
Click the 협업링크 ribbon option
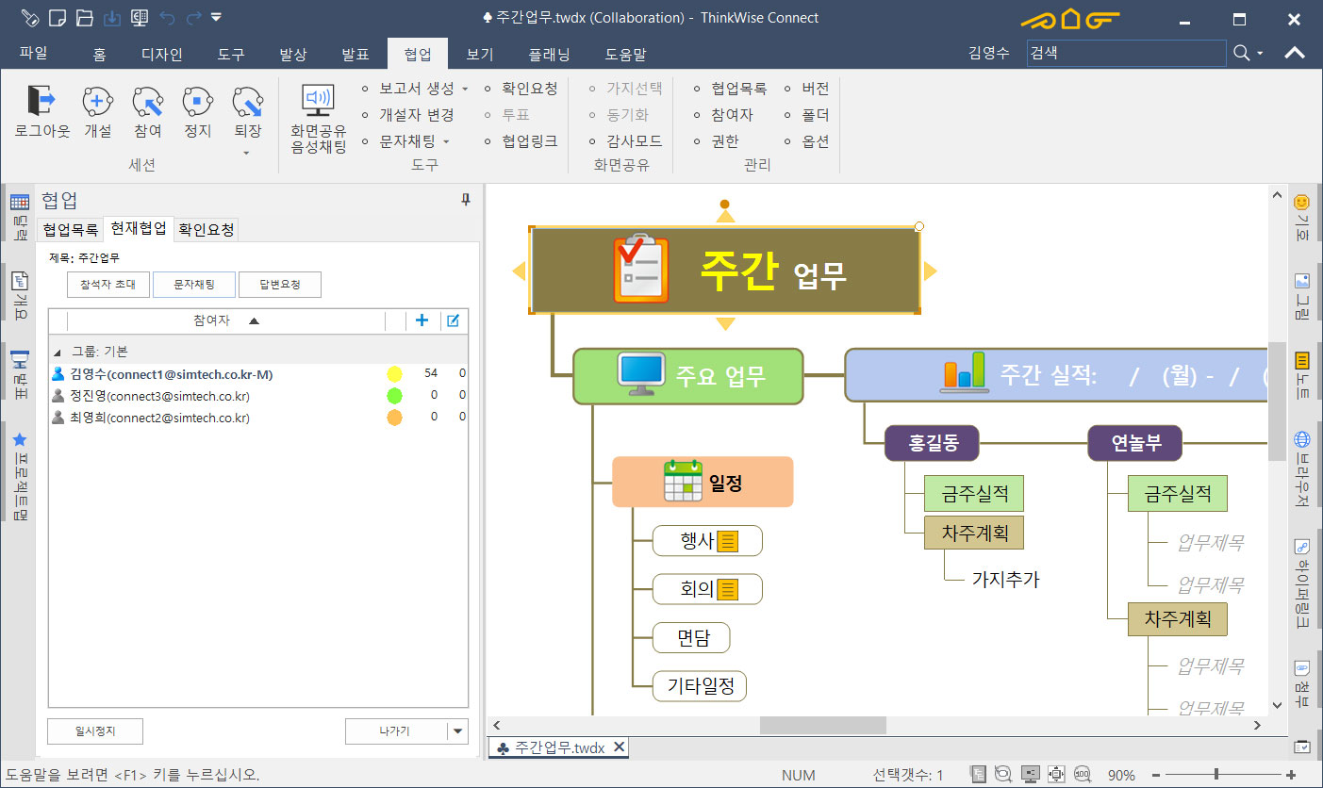click(521, 141)
